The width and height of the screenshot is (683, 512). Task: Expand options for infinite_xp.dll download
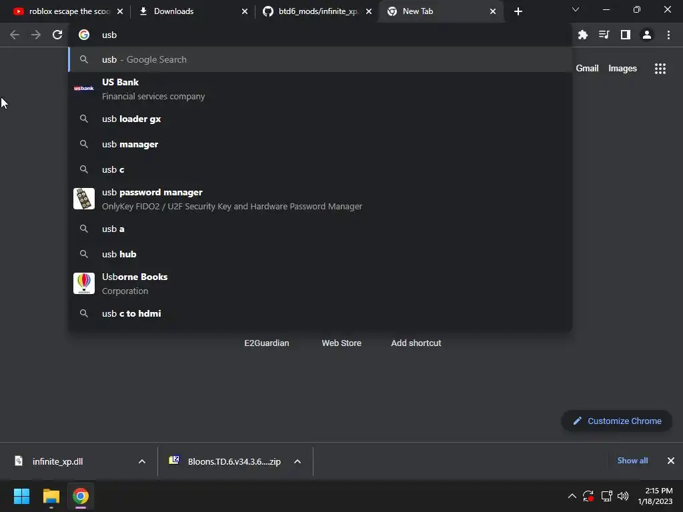[142, 461]
